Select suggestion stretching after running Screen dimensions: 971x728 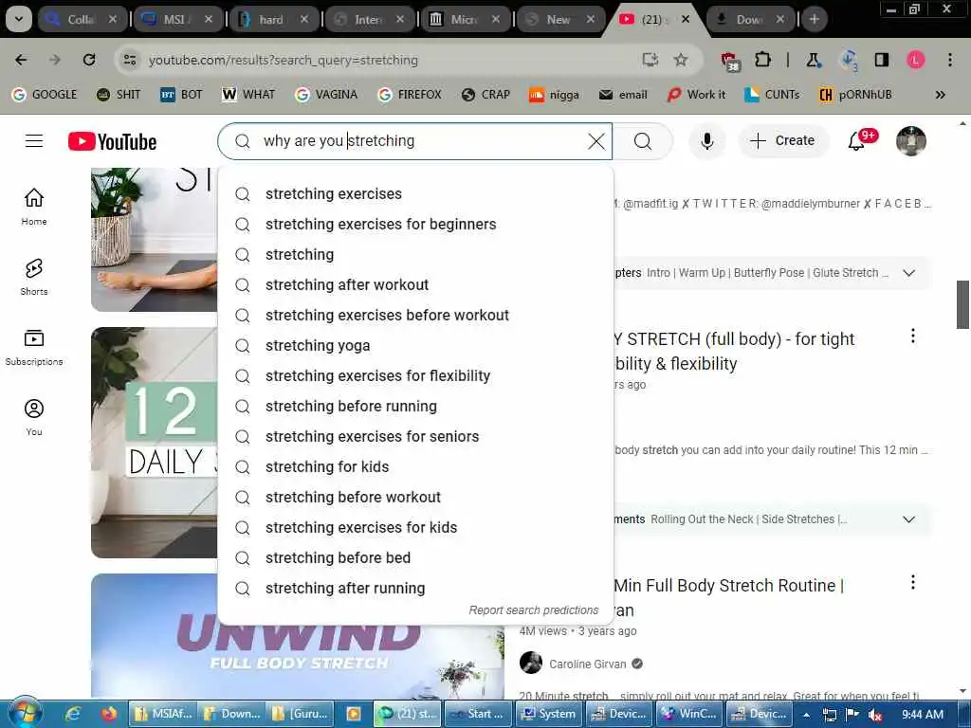pyautogui.click(x=415, y=588)
